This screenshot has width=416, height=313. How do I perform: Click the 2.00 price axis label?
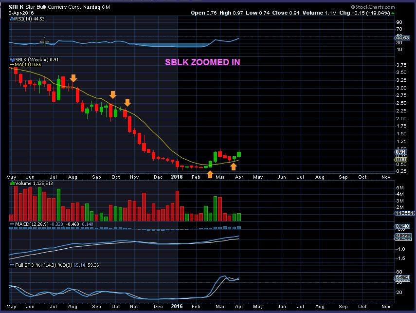pyautogui.click(x=401, y=119)
